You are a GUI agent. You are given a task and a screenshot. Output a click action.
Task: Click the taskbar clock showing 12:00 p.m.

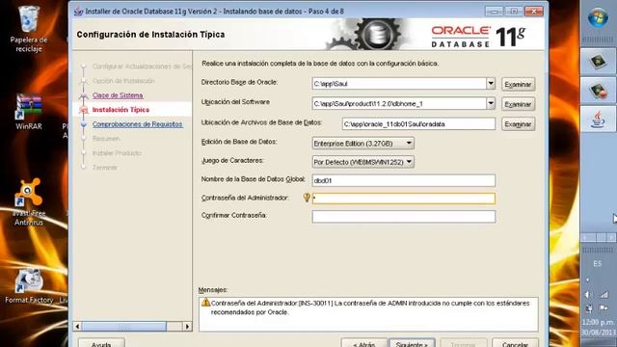tap(598, 322)
